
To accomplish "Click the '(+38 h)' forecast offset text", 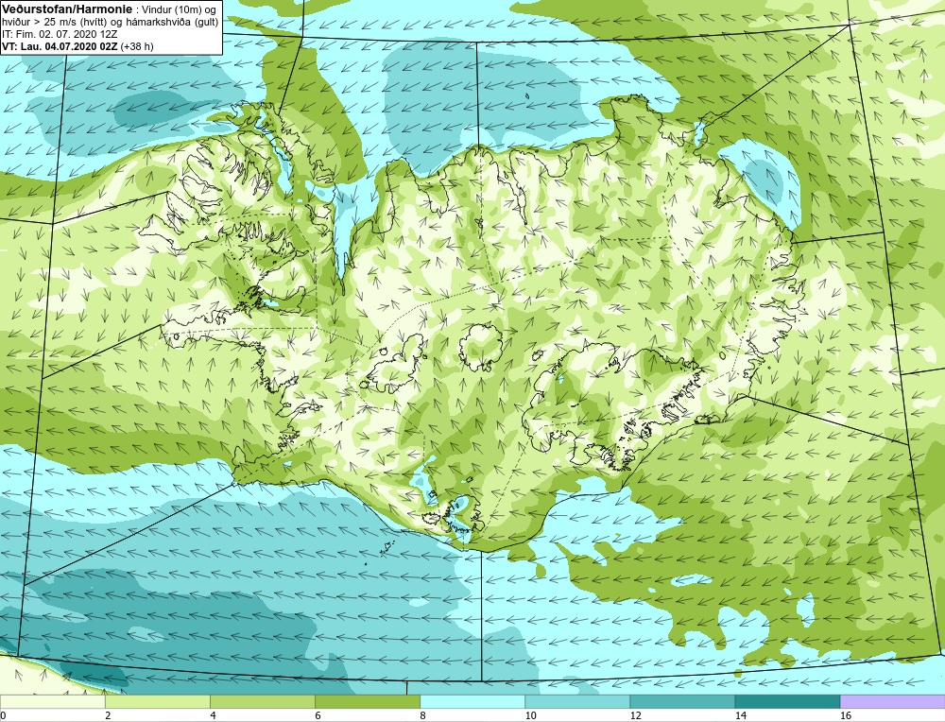I will point(137,46).
